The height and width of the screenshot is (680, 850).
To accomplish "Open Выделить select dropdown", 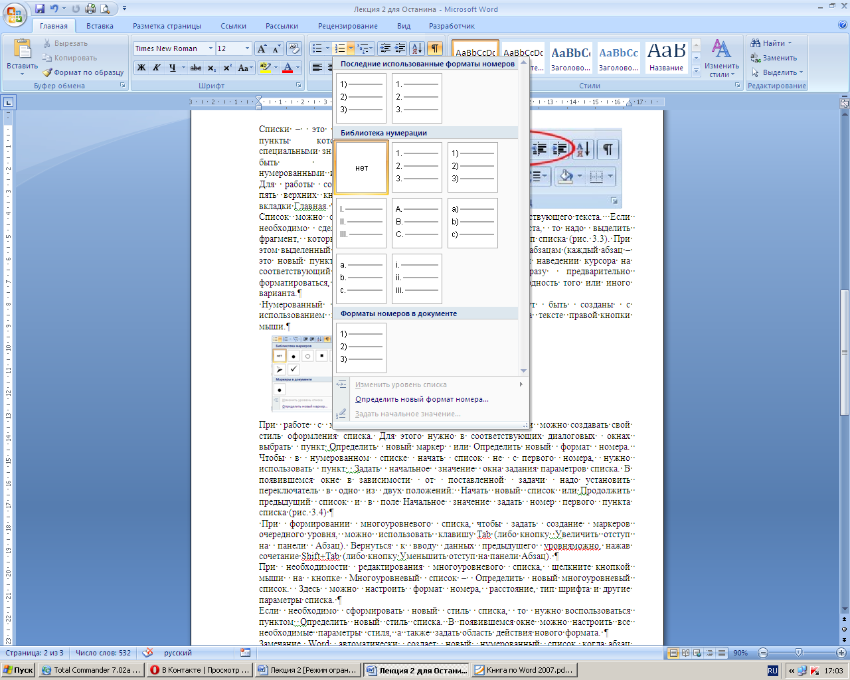I will click(777, 72).
